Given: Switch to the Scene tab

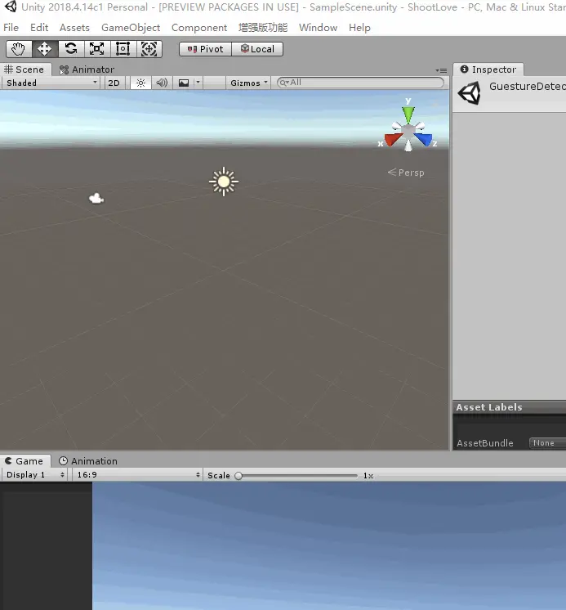Looking at the screenshot, I should coord(24,70).
